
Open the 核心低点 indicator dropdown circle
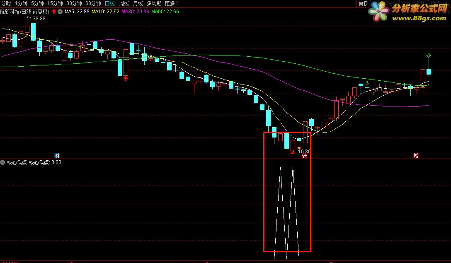[2, 162]
